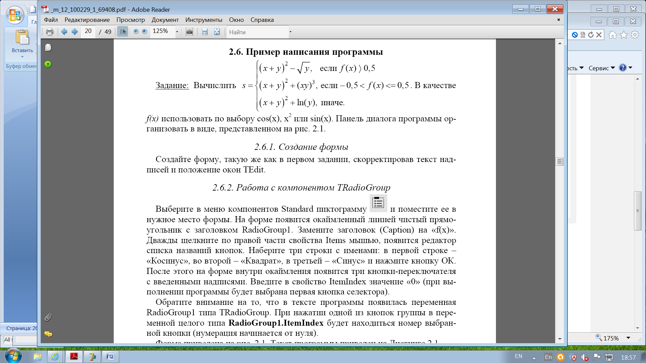Click the browser Refresh icon
This screenshot has height=363, width=646.
(591, 35)
